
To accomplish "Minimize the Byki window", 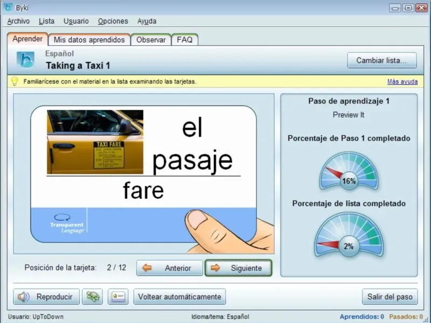I will click(395, 8).
